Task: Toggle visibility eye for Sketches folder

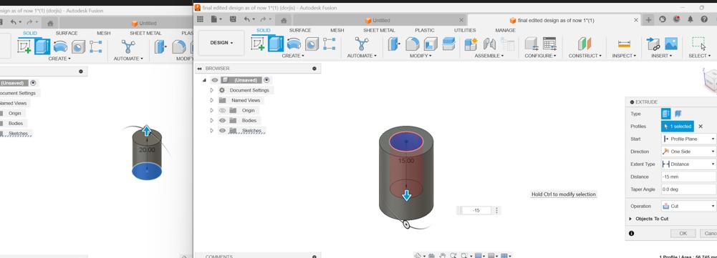Action: 223,131
